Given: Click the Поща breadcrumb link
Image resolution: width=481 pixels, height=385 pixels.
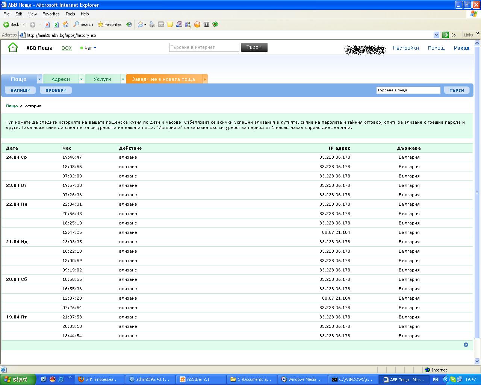Looking at the screenshot, I should (x=12, y=106).
